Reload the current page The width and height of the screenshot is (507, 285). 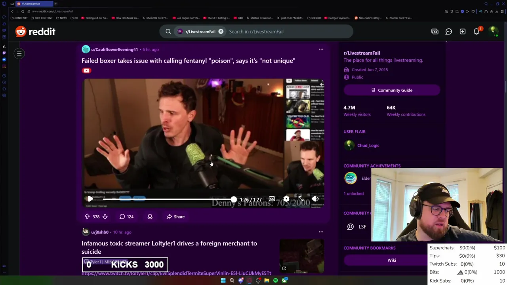click(23, 11)
